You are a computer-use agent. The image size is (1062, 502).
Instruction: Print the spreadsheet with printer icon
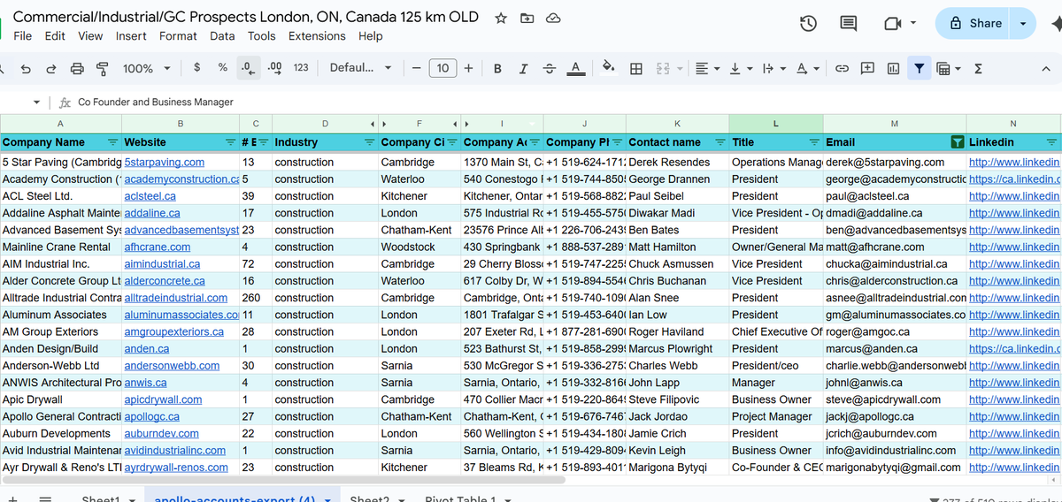(x=77, y=68)
